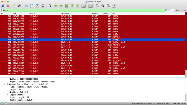187x105 pixels.
Task: Reload the capture file icon
Action: 43,6
